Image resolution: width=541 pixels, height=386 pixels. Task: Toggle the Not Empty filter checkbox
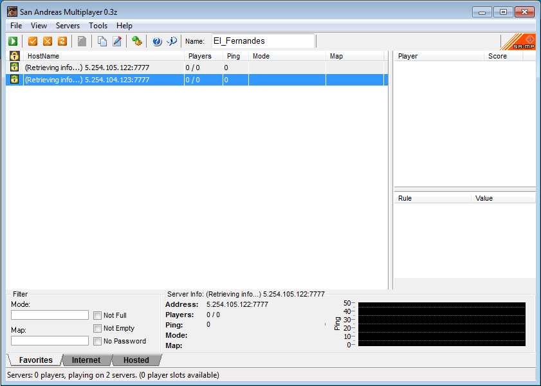click(98, 328)
